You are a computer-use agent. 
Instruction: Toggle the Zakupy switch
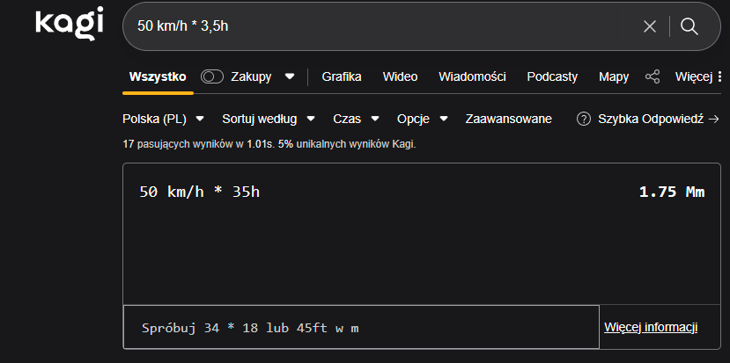pos(212,76)
